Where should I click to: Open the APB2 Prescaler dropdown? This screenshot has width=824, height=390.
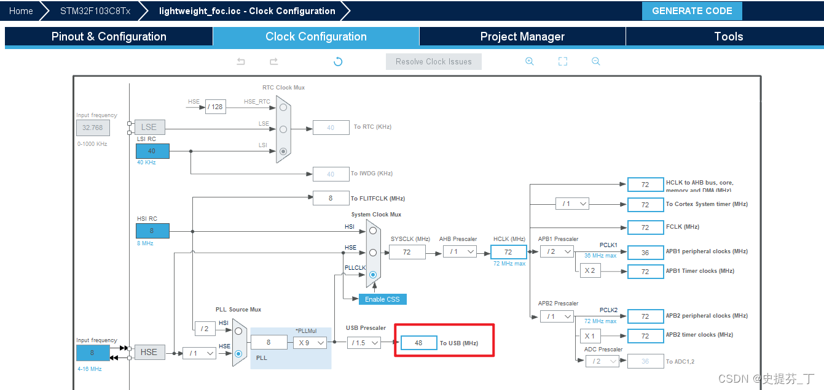(557, 316)
